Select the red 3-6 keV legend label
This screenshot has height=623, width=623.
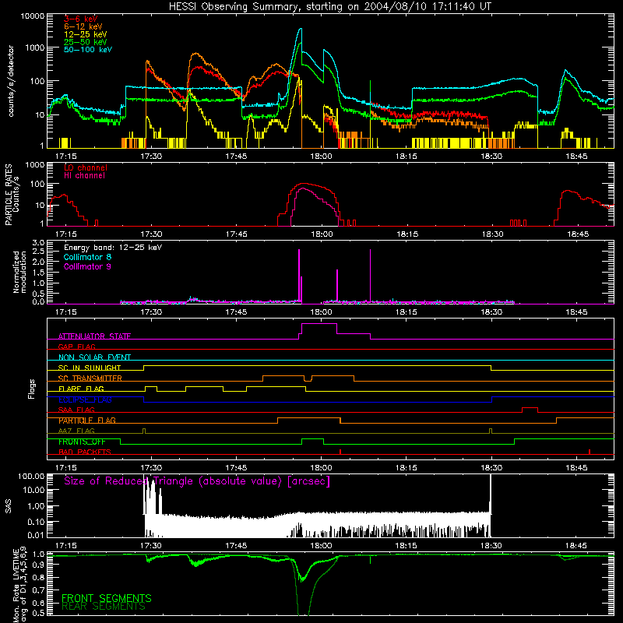[x=81, y=19]
